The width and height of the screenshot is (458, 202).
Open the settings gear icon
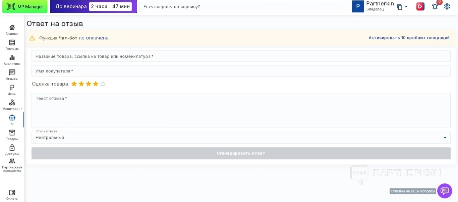447,6
